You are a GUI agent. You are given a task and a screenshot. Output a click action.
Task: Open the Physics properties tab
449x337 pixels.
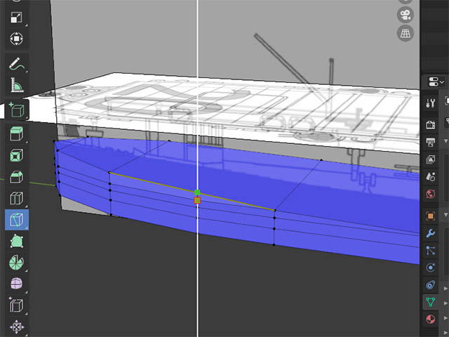430,267
